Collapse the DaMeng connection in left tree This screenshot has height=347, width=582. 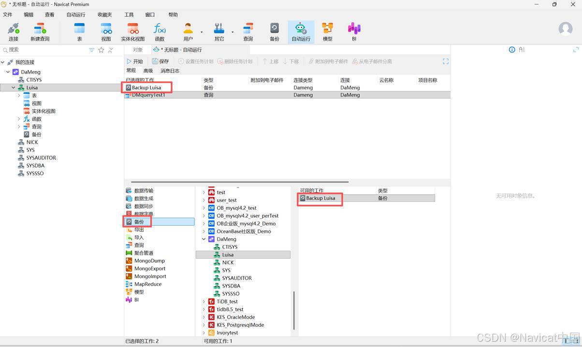[8, 72]
